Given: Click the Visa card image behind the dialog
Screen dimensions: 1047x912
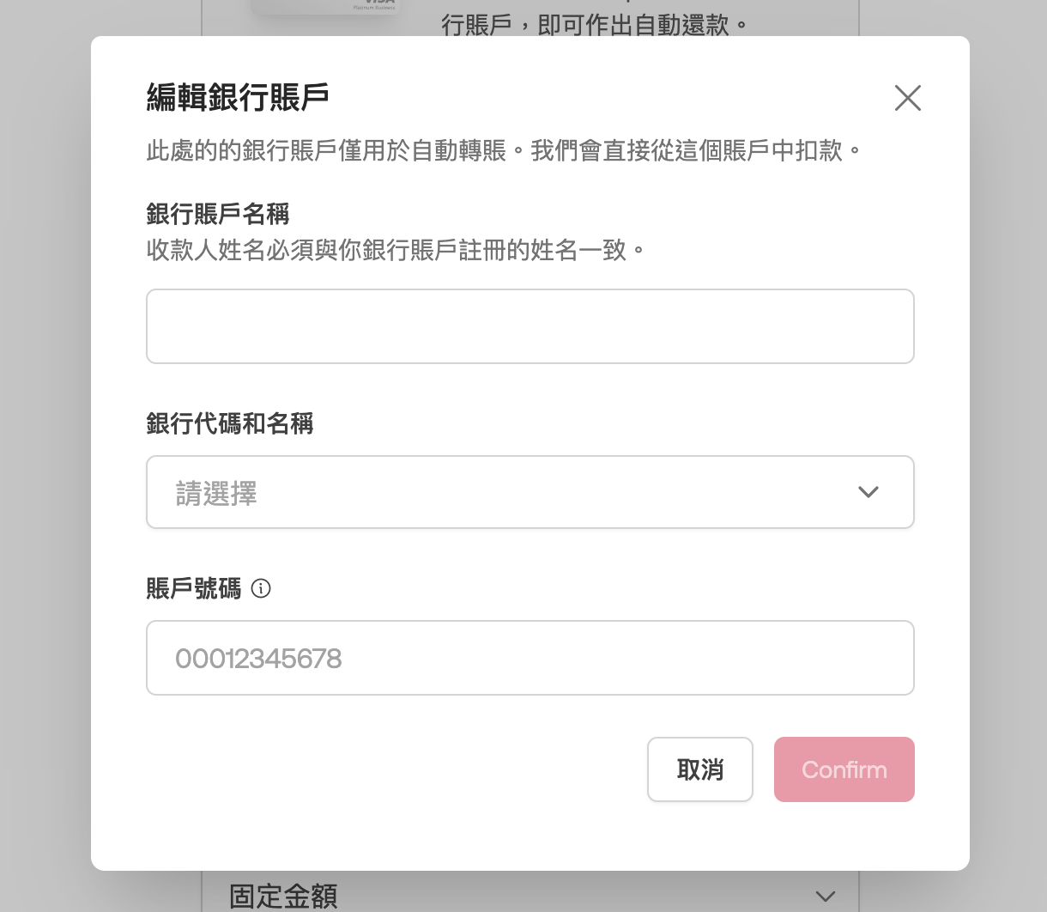Looking at the screenshot, I should pyautogui.click(x=326, y=7).
